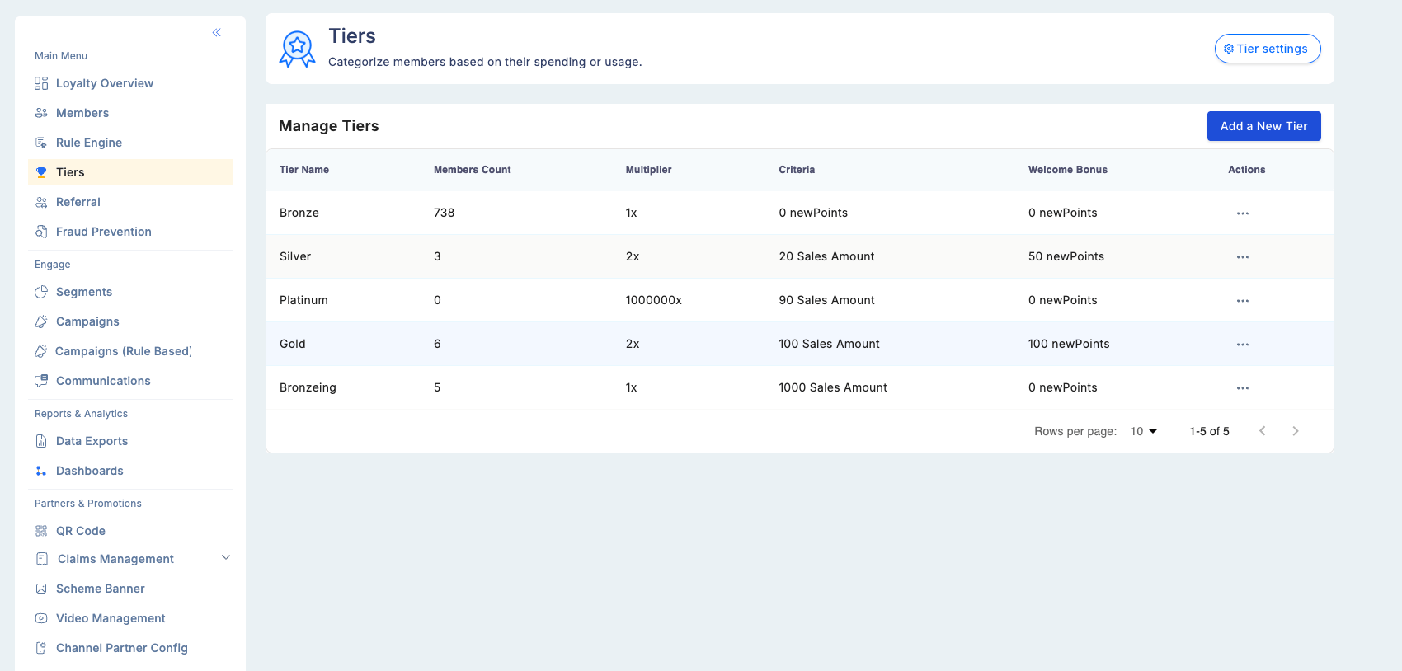Viewport: 1402px width, 671px height.
Task: Open actions menu for Silver tier
Action: click(x=1242, y=257)
